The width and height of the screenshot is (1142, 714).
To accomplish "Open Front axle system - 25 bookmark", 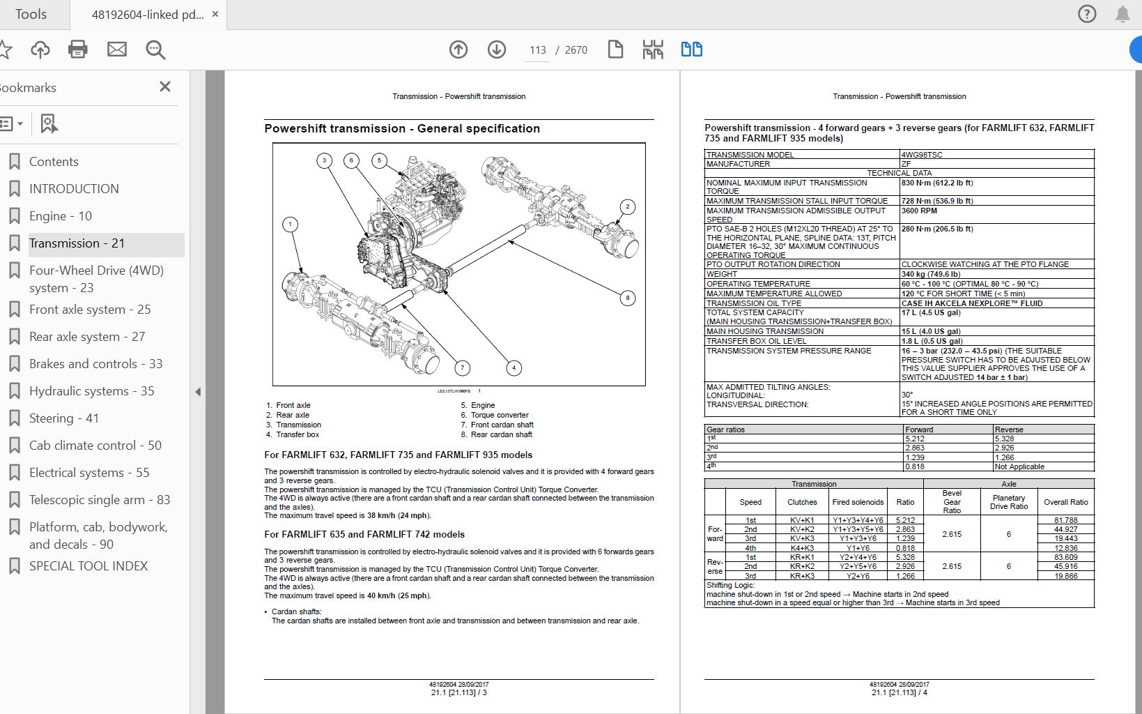I will tap(90, 310).
